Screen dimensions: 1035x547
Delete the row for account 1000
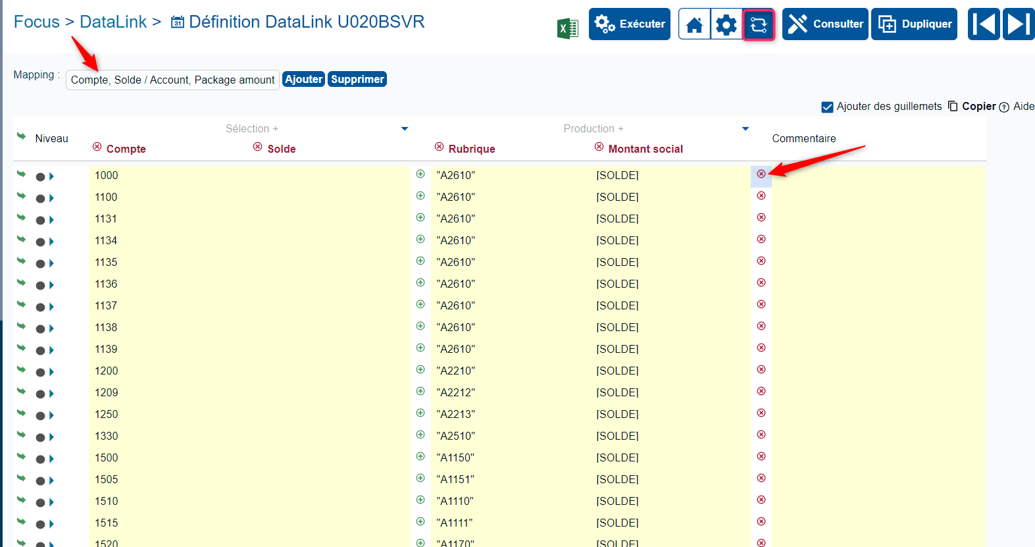761,174
